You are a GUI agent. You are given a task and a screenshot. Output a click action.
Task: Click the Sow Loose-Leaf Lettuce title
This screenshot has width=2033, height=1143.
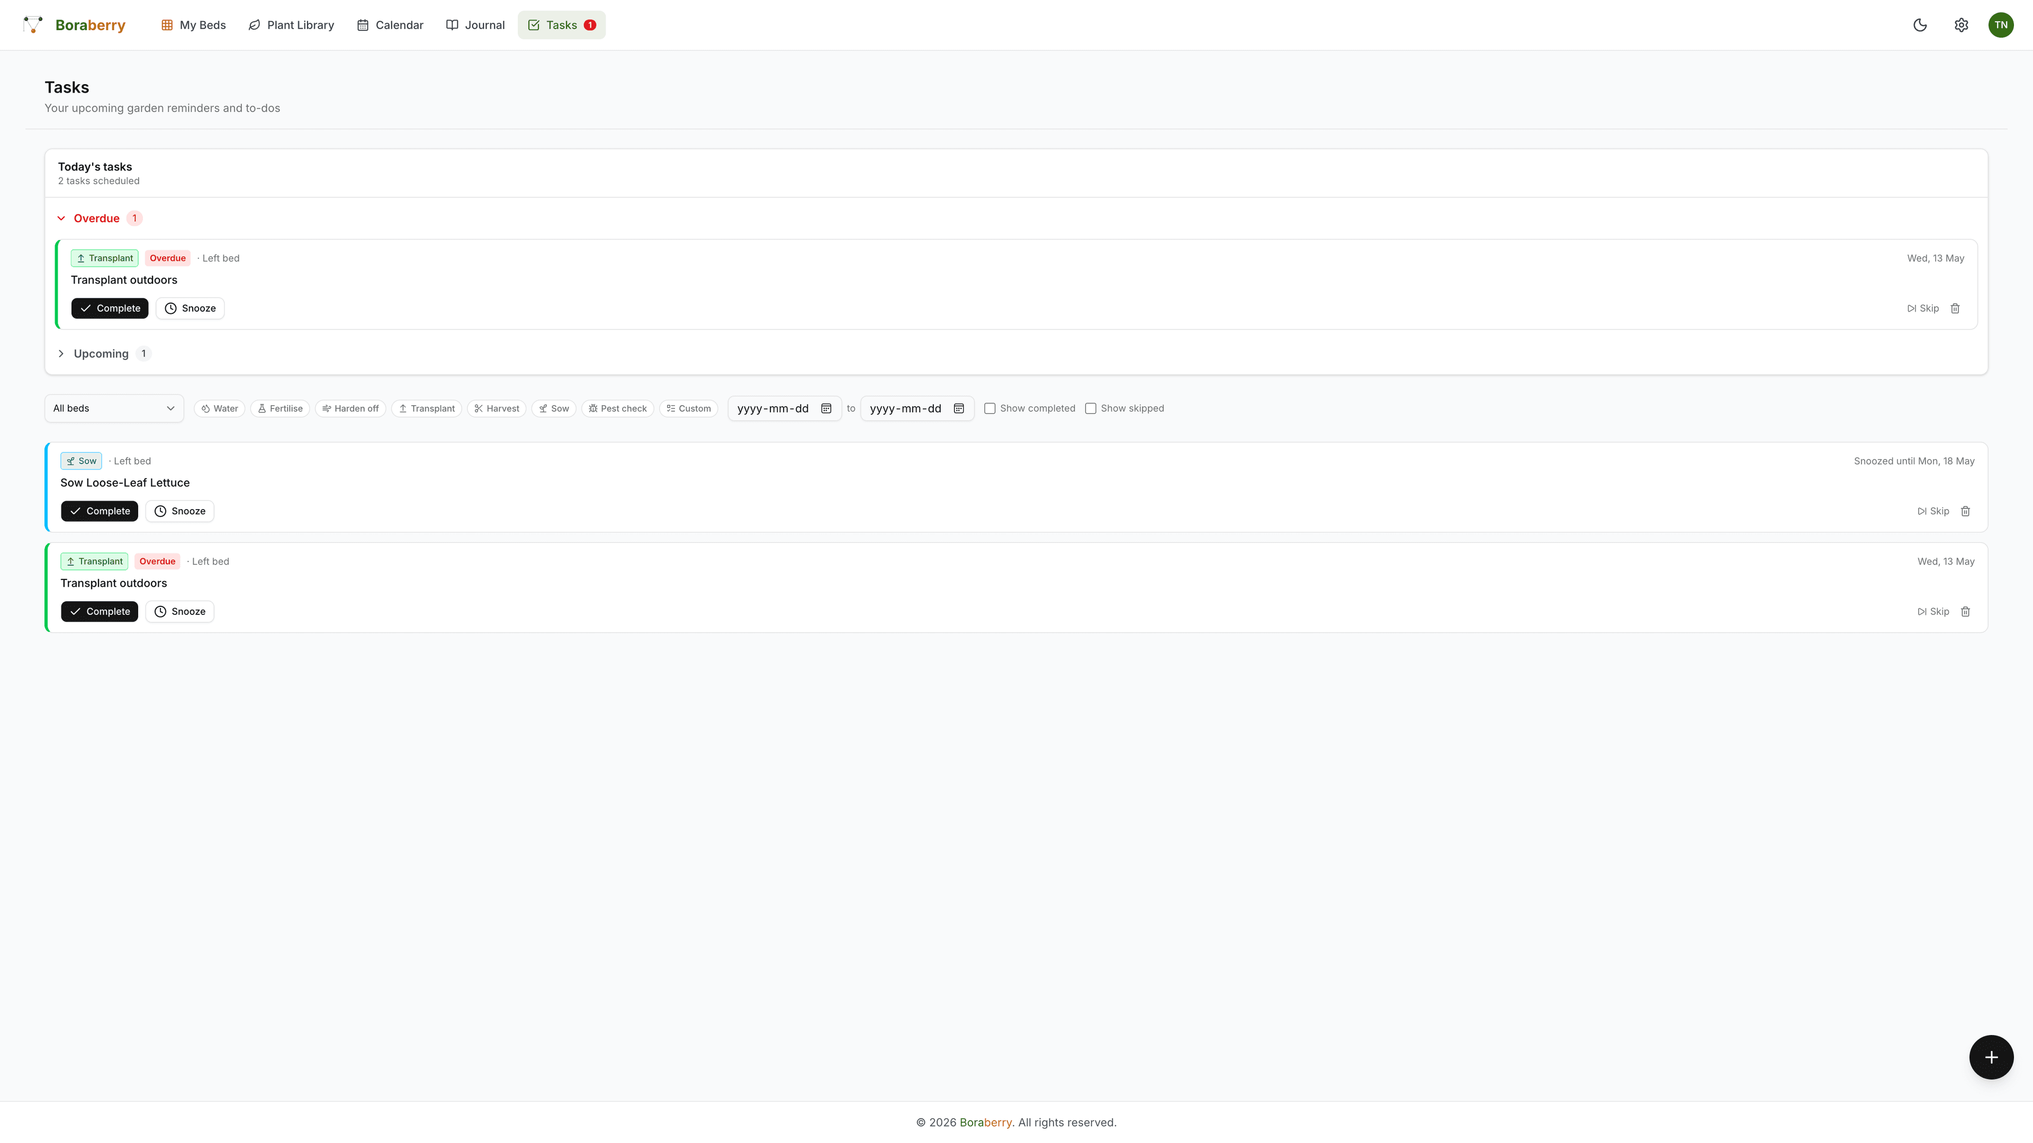[125, 483]
